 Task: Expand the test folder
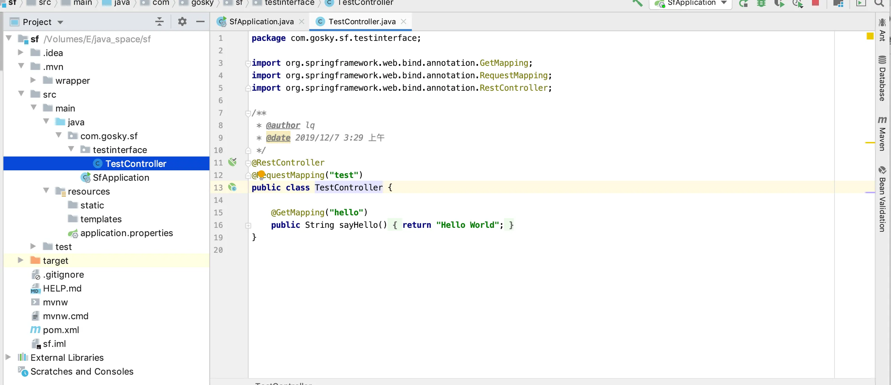click(33, 246)
